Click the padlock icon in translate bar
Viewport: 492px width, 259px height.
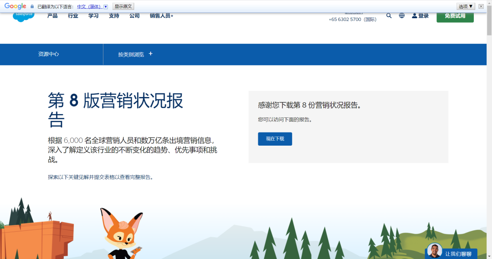click(32, 6)
